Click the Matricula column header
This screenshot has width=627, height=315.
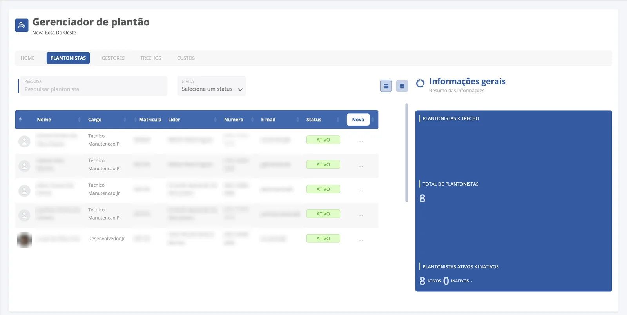[150, 120]
